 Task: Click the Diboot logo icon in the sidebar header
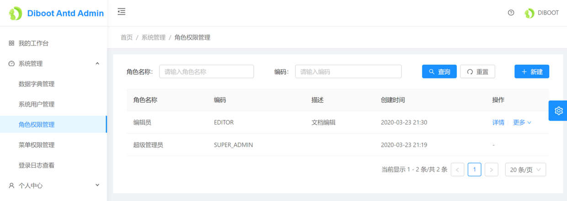(x=16, y=13)
